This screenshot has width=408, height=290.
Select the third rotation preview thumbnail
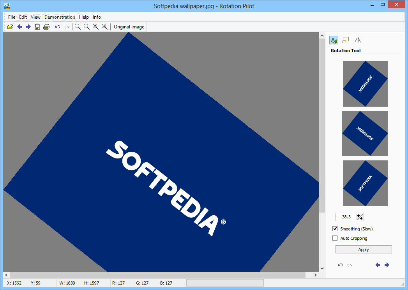[365, 183]
